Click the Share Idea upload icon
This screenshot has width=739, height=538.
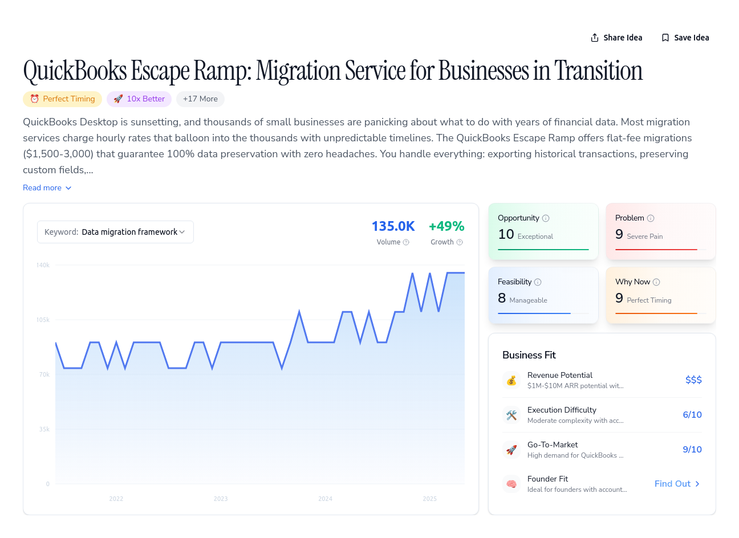tap(595, 38)
